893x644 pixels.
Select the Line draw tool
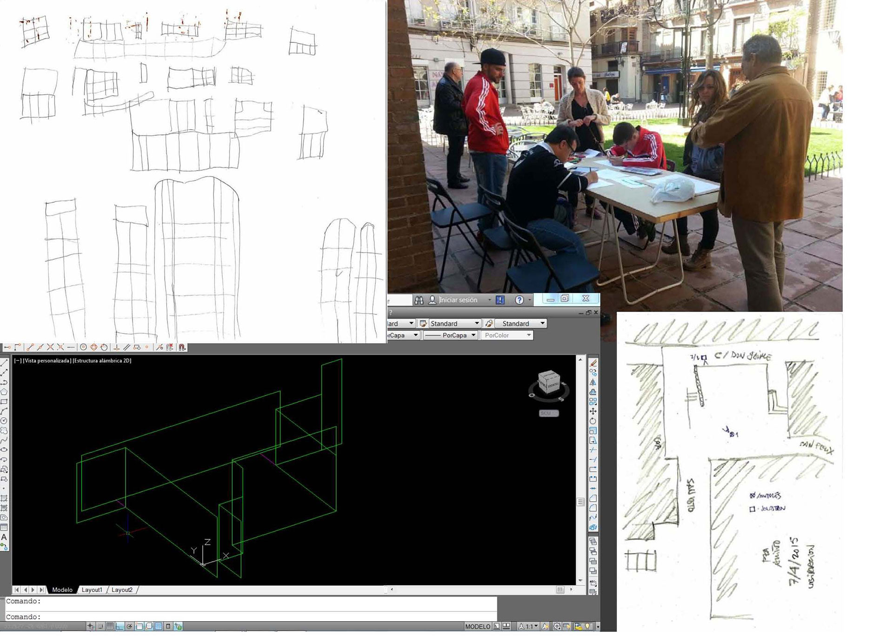[4, 363]
